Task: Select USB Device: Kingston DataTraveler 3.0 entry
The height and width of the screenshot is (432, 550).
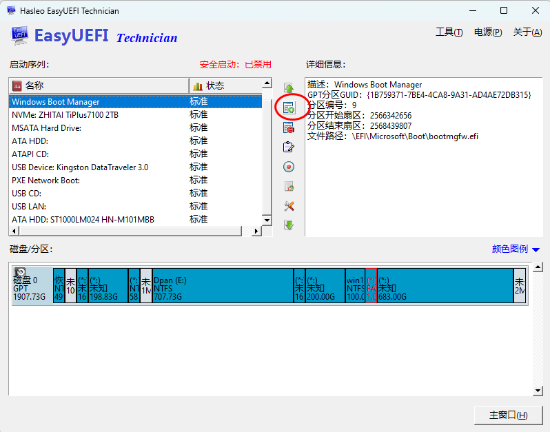Action: coord(135,167)
